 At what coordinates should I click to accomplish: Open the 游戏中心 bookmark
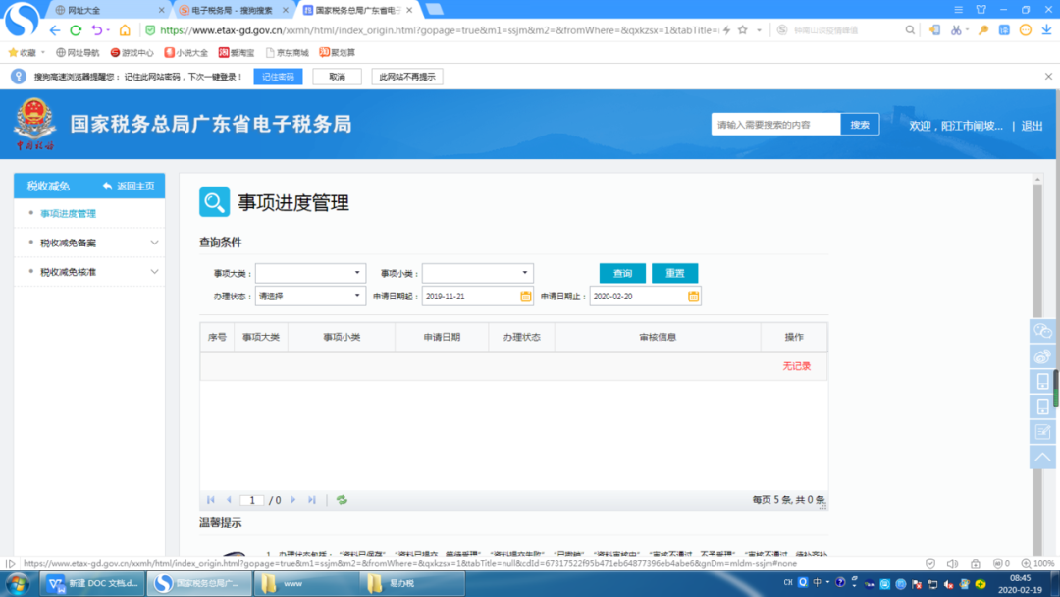click(132, 52)
